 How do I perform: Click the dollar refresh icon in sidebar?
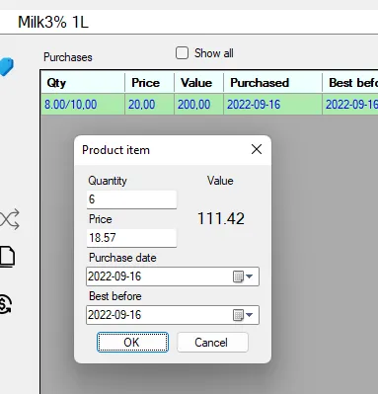[x=6, y=304]
